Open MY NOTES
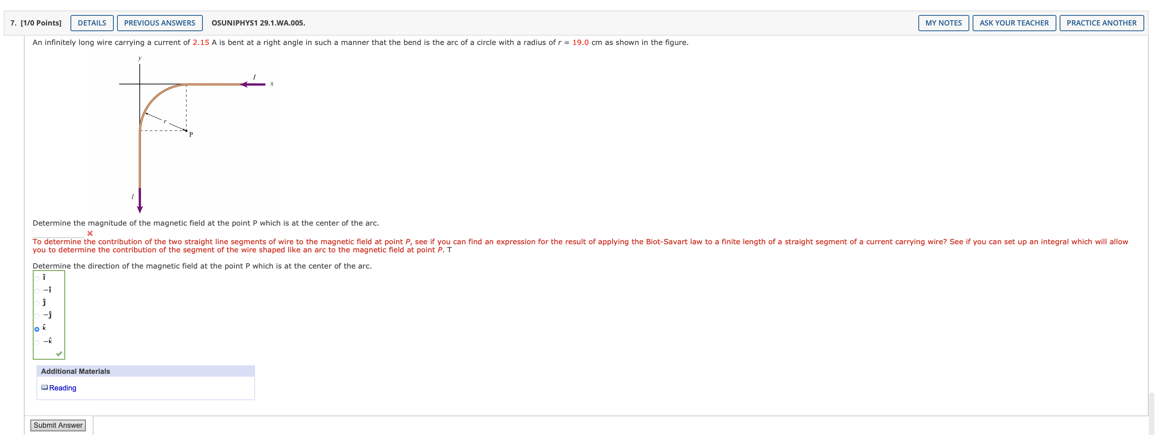The image size is (1156, 435). (x=944, y=22)
